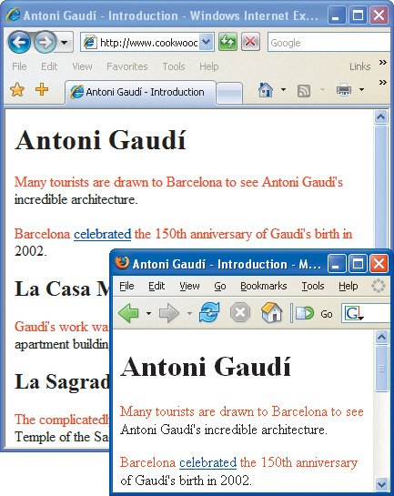This screenshot has height=496, width=394.
Task: Click the red Stop icon in Internet Explorer
Action: pyautogui.click(x=250, y=42)
